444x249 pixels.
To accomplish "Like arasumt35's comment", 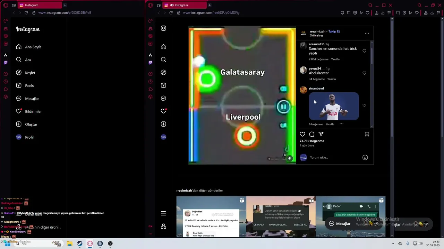I will (x=364, y=51).
